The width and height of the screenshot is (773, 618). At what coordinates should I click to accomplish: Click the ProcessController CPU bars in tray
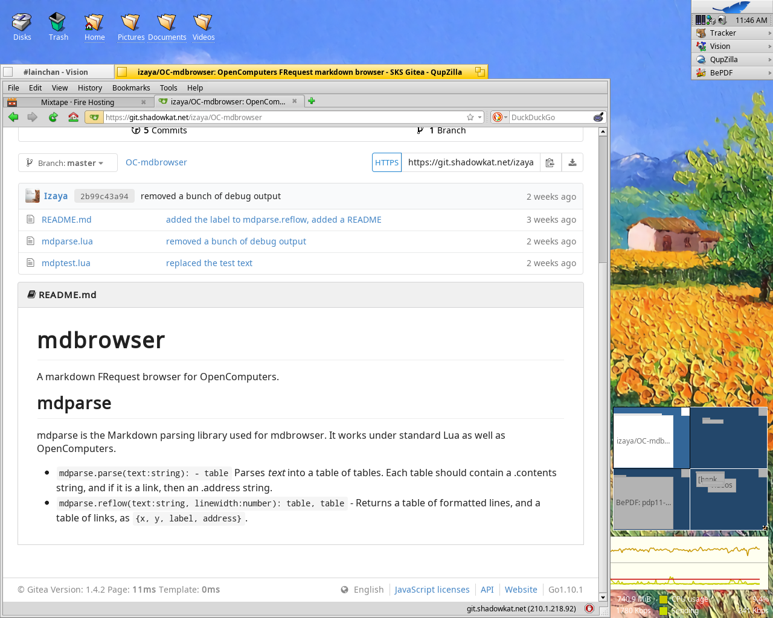700,20
